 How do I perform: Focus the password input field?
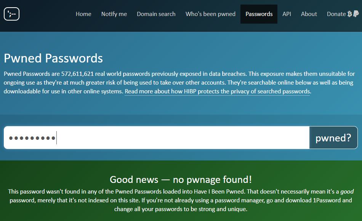coord(157,138)
